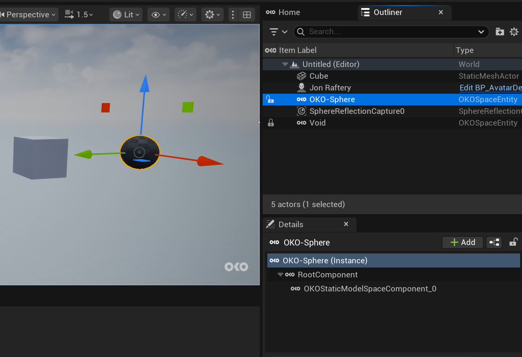Open the viewport three-dot options menu
The width and height of the screenshot is (522, 357).
pos(233,15)
